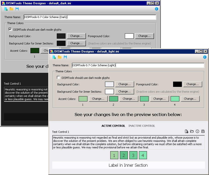Viewport: 209px width, 175px height.
Task: Click the preview save glyph in the light window
Action: click(203, 132)
